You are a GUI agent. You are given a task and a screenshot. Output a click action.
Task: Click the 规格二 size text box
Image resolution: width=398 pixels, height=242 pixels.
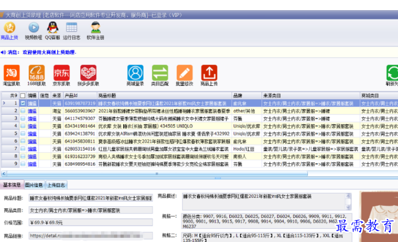[x=267, y=237]
